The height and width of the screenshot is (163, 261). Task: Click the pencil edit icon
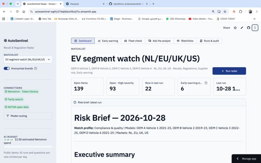[242, 28]
